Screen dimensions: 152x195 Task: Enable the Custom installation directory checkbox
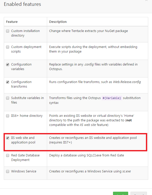click(8, 31)
